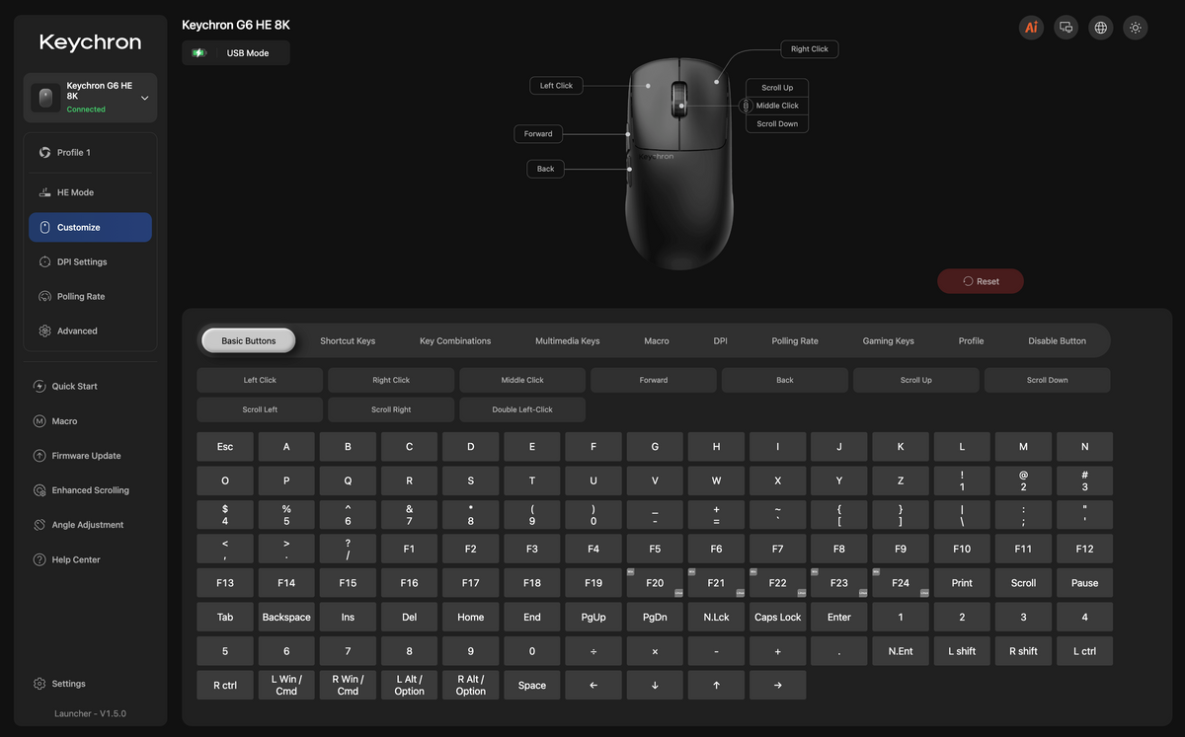Open the feedback chat icon
1185x737 pixels.
tap(1066, 28)
